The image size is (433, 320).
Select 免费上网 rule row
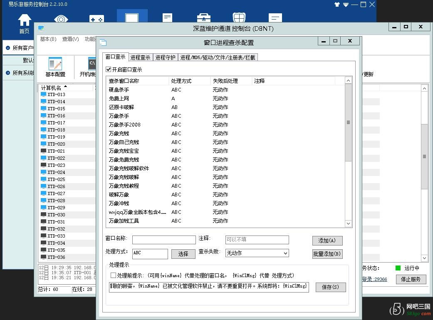tap(225, 98)
